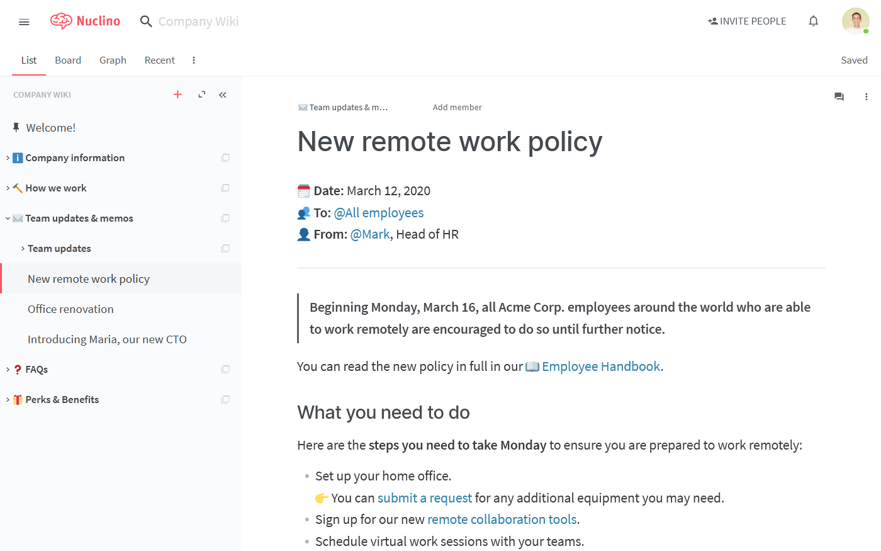Screen dimensions: 881x551
Task: Expand the Perks & Benefits section
Action: [7, 399]
